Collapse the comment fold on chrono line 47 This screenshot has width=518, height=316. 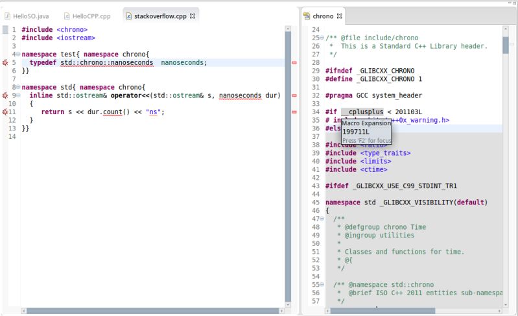[322, 219]
